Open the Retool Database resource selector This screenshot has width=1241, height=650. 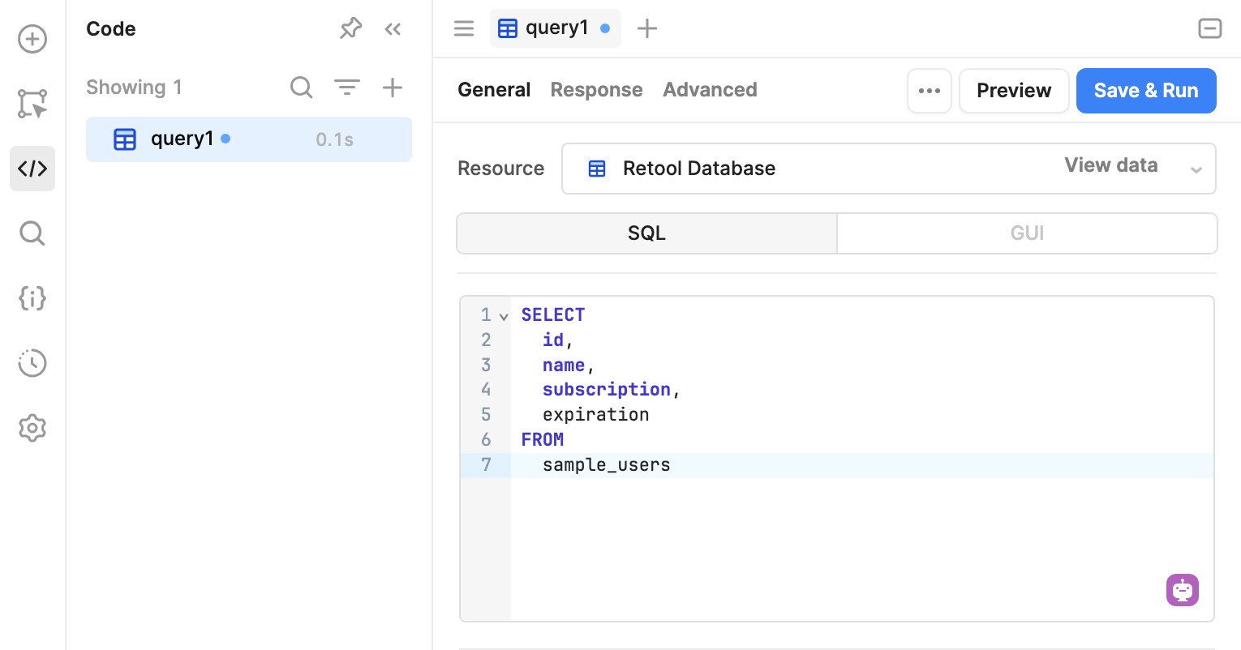click(889, 169)
